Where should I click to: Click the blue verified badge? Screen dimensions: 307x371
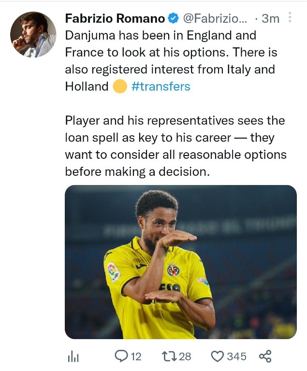[x=173, y=19]
